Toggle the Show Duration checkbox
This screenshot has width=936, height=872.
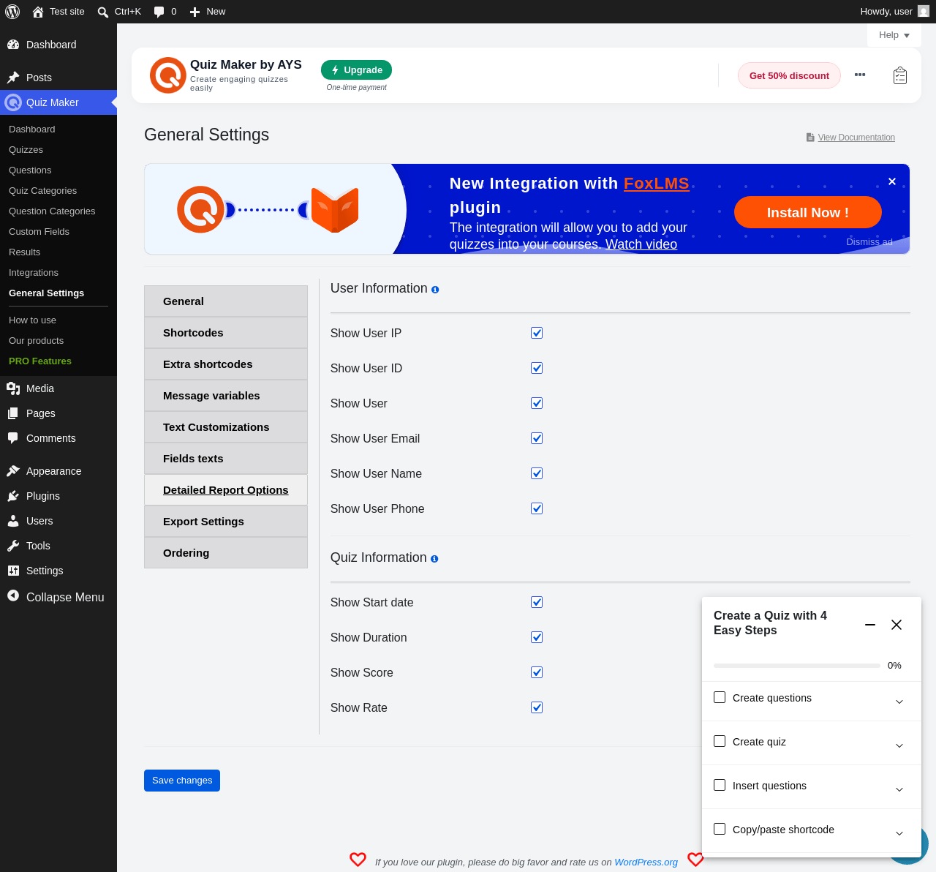point(537,637)
